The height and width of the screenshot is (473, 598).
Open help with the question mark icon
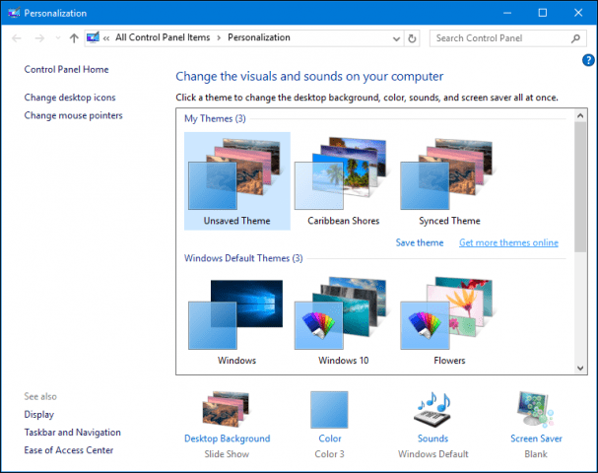pos(588,60)
